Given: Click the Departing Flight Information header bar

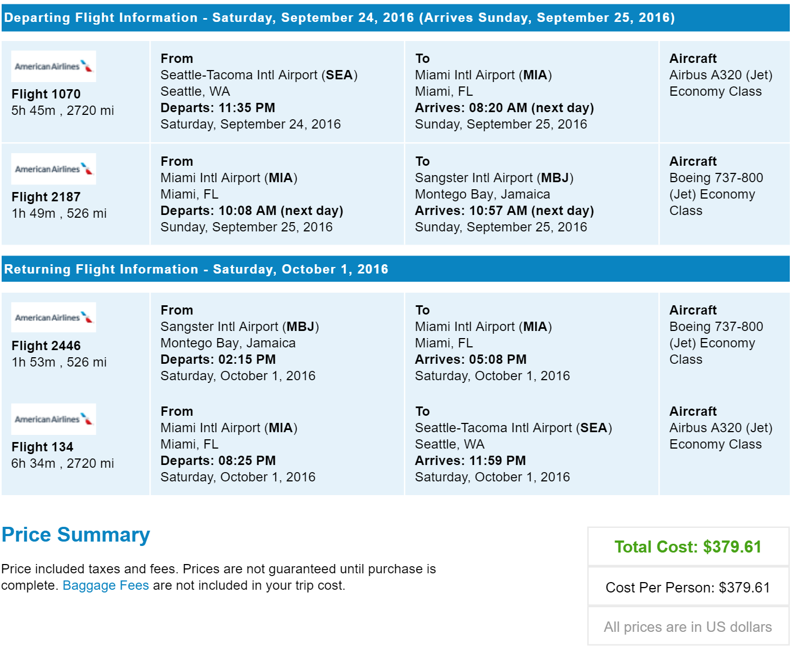Looking at the screenshot, I should pyautogui.click(x=395, y=18).
